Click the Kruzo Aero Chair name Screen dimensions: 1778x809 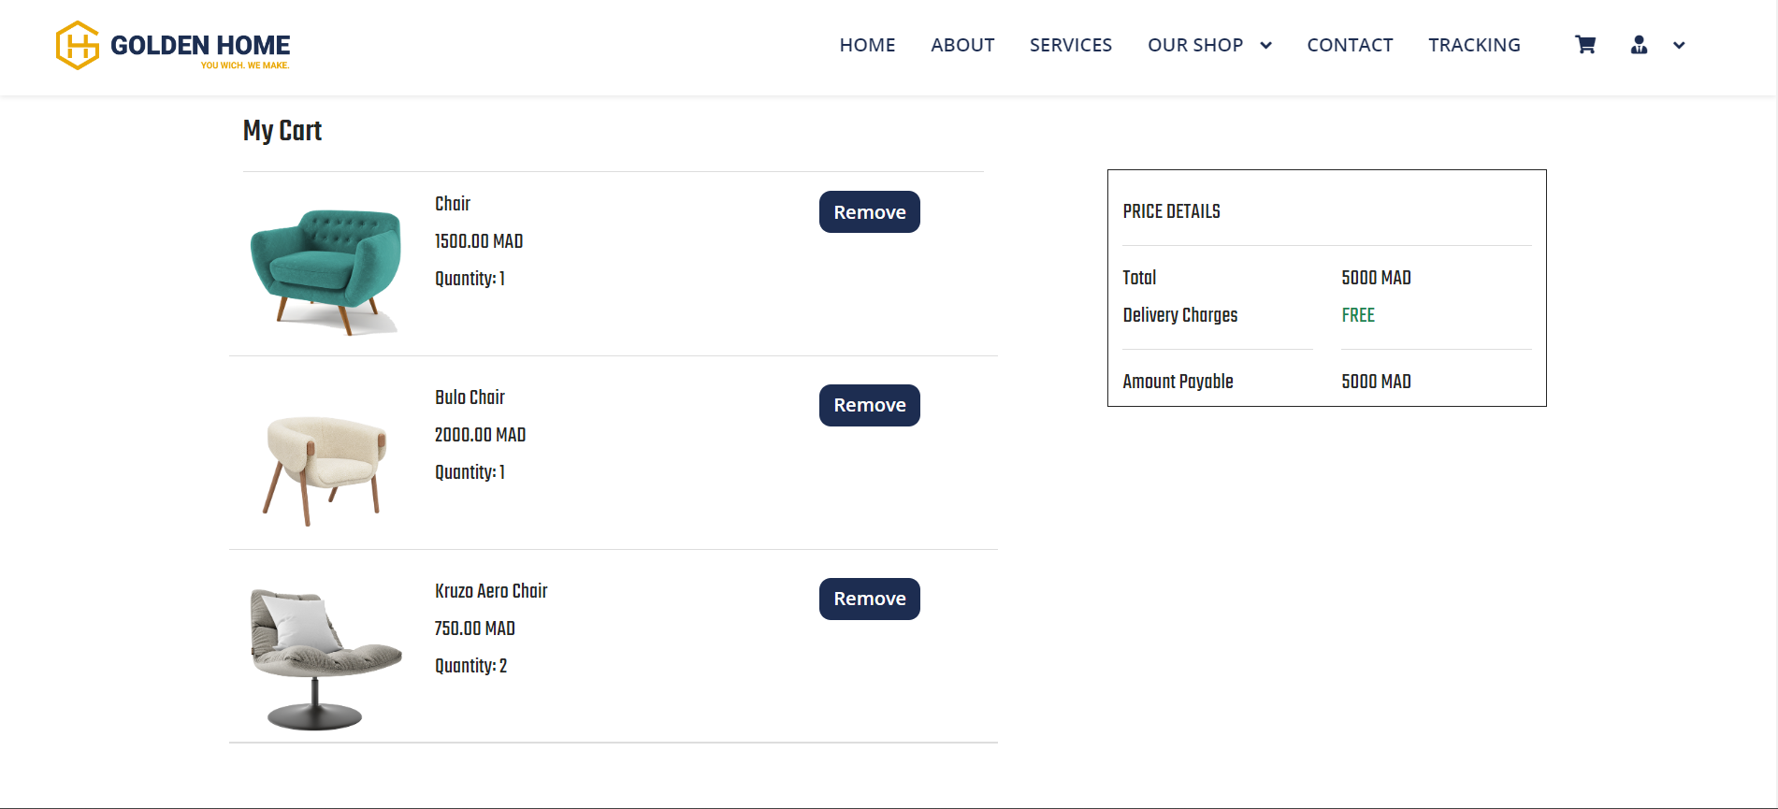click(x=491, y=591)
